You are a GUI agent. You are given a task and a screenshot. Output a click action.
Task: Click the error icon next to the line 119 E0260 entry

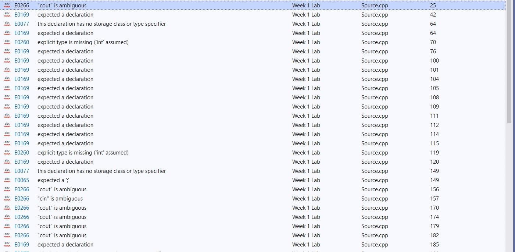(x=7, y=152)
